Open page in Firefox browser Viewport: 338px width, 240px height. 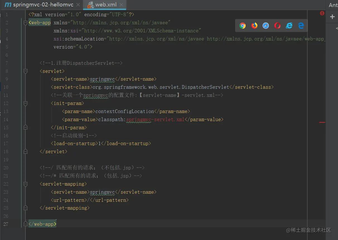point(254,26)
